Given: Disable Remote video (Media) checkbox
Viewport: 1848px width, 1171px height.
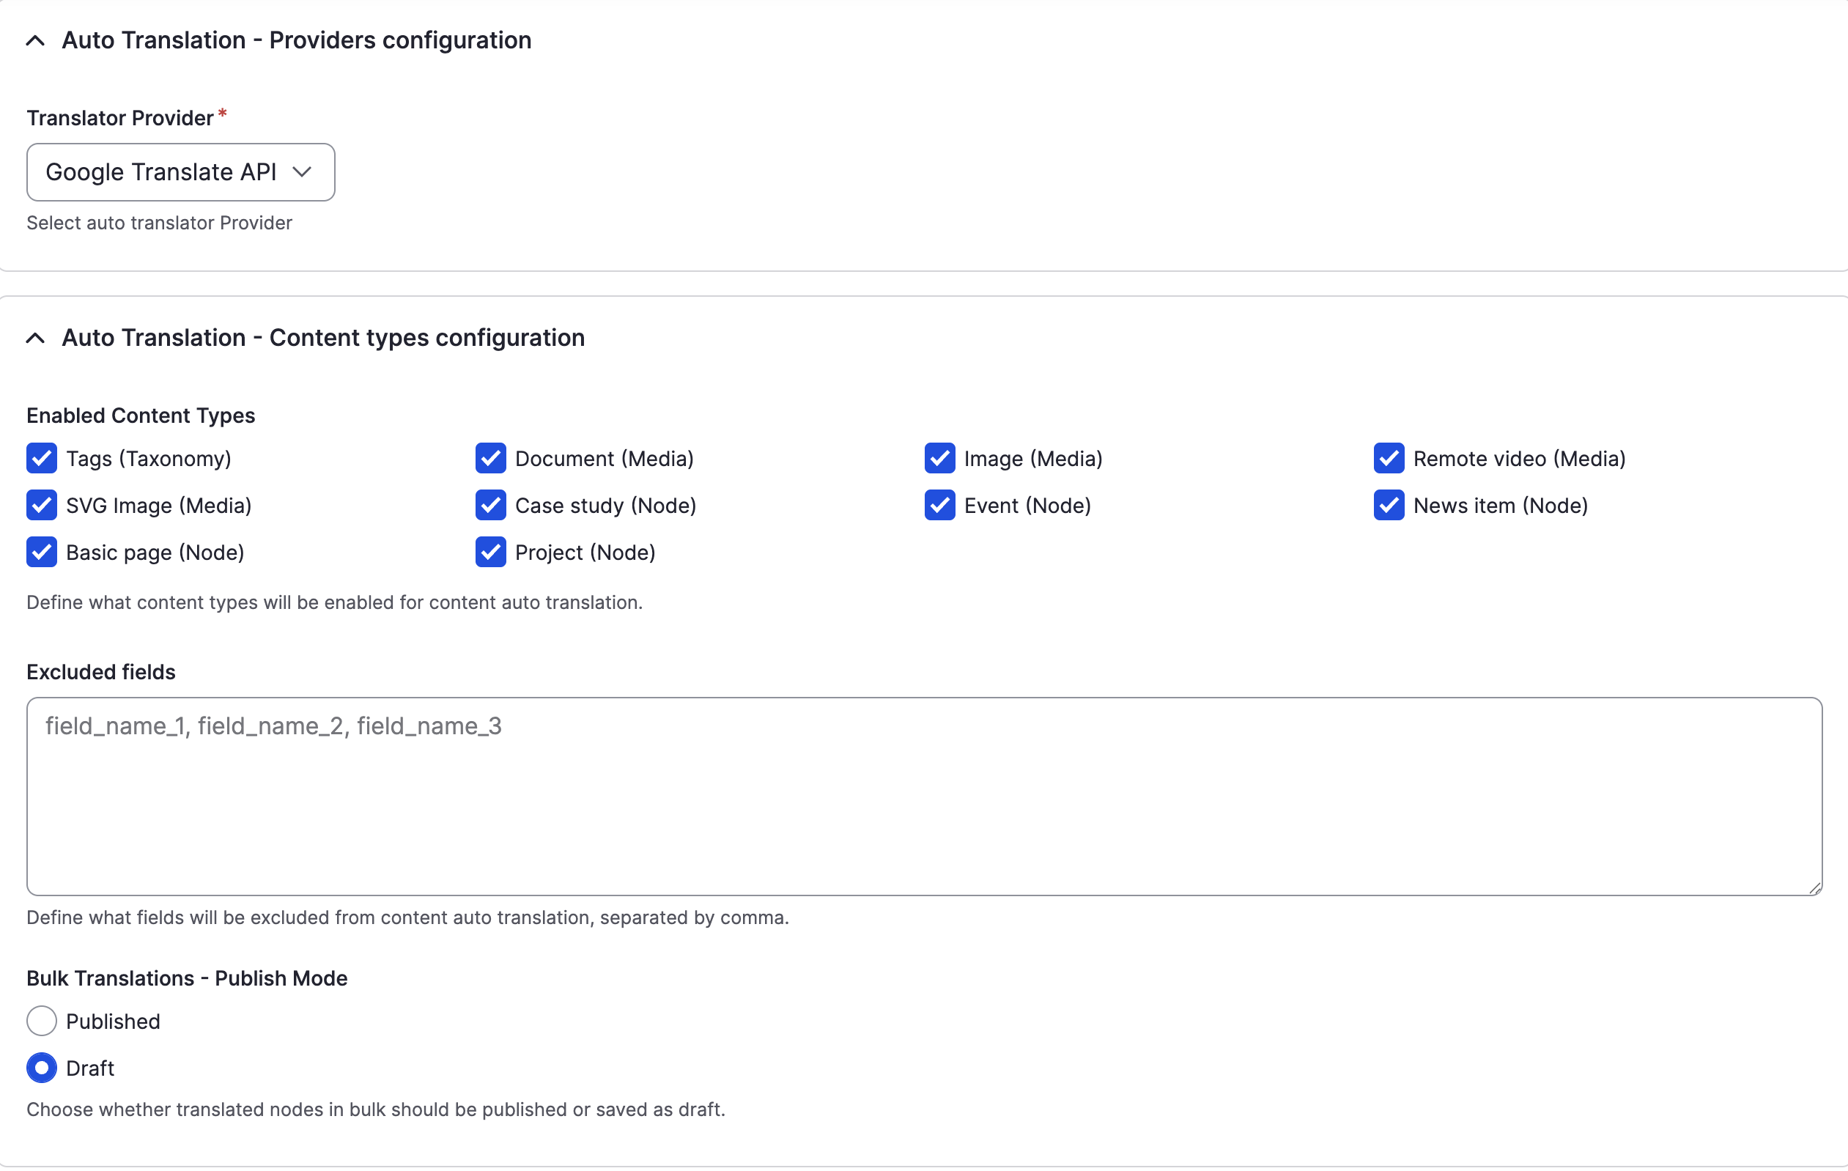Looking at the screenshot, I should [x=1389, y=459].
